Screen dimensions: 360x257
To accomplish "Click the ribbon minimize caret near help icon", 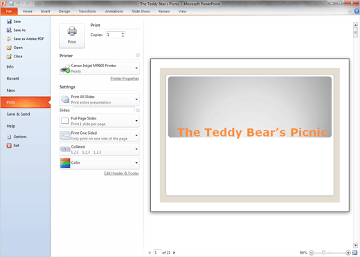I will coord(350,11).
